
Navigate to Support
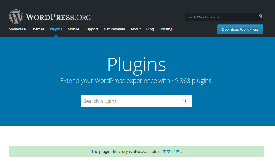[91, 29]
